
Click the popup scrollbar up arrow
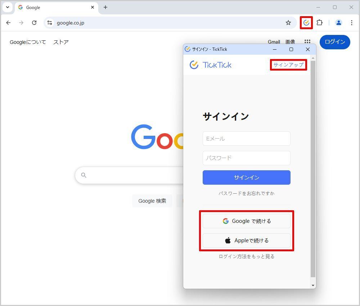point(313,58)
